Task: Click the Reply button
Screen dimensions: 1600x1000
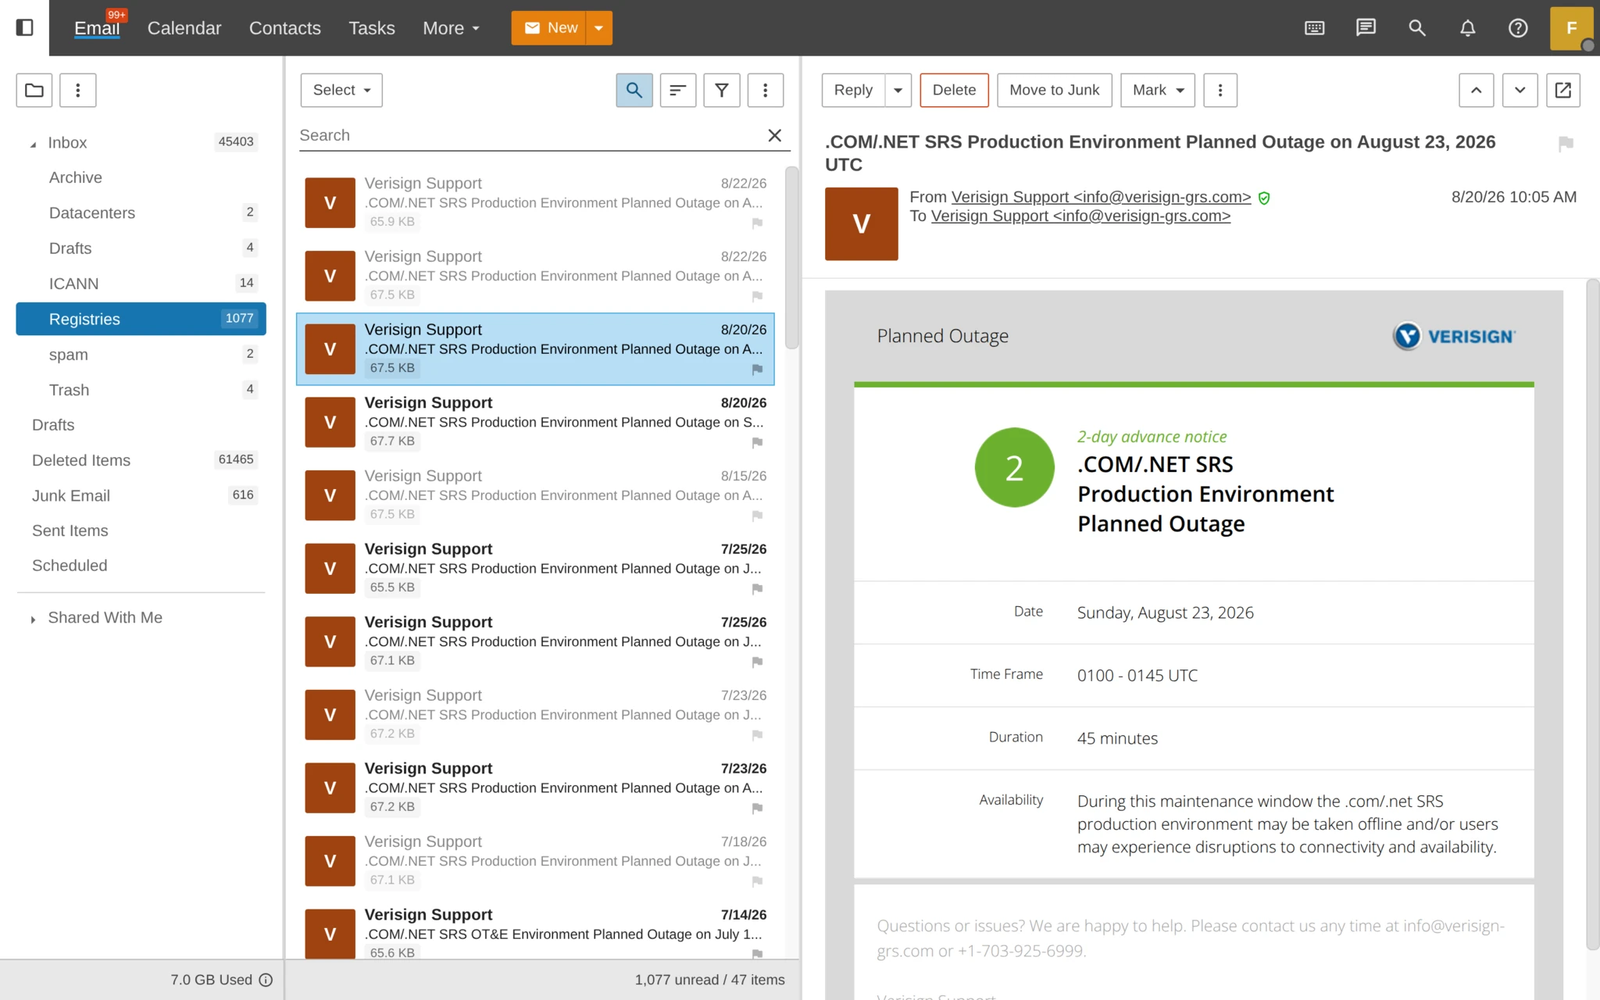Action: pyautogui.click(x=853, y=90)
